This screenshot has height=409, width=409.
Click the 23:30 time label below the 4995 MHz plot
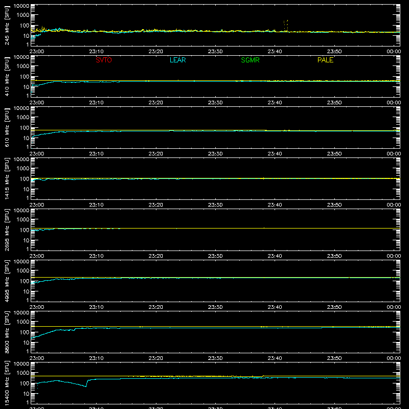215,307
